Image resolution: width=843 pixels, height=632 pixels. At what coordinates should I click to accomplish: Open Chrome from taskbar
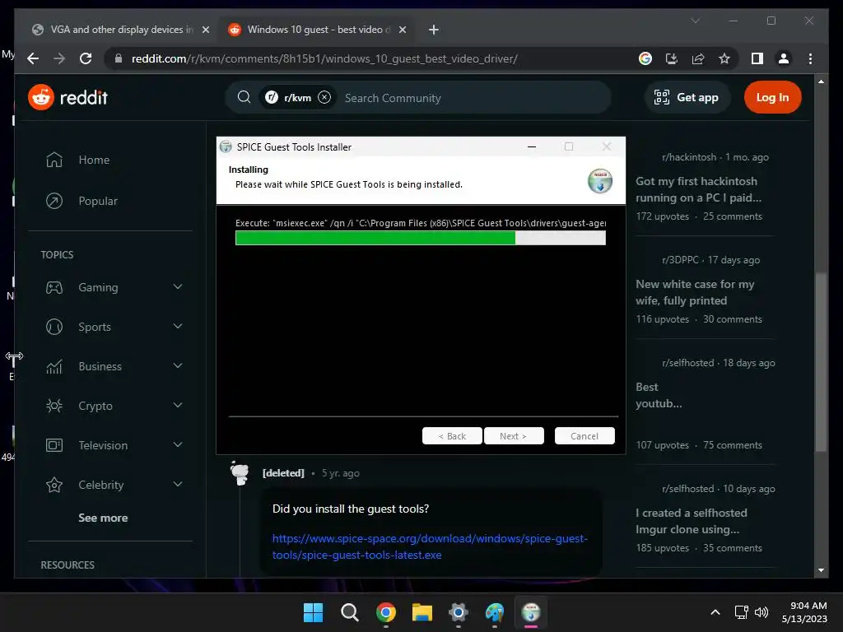click(385, 612)
